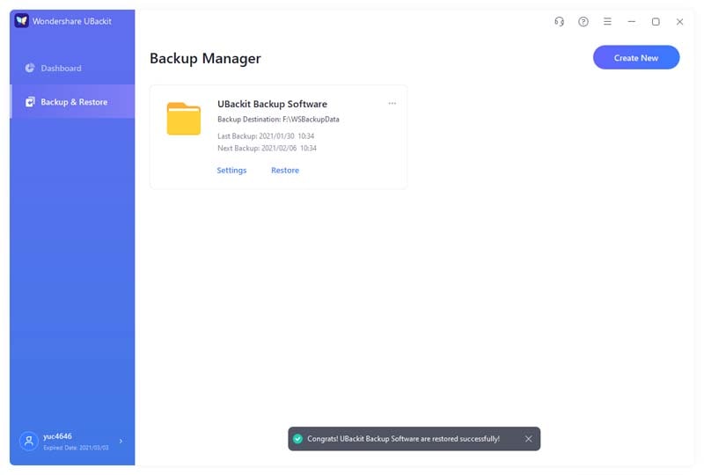Dismiss the restore success notification

click(x=529, y=439)
